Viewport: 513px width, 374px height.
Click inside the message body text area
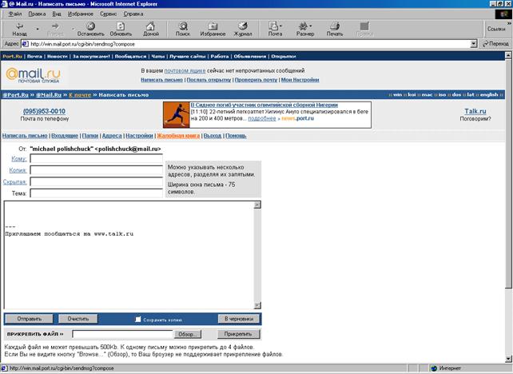pos(129,255)
